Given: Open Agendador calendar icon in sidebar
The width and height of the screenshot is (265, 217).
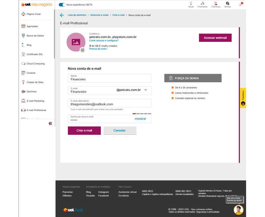Looking at the screenshot, I should (23, 26).
